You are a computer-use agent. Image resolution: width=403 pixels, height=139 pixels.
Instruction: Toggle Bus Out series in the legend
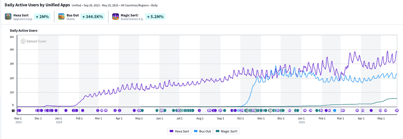(202, 131)
